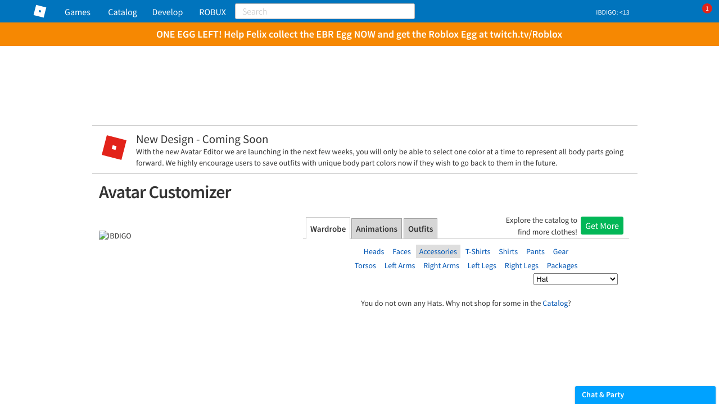The width and height of the screenshot is (719, 404).
Task: Click the red Roblox icon beside New Design
Action: [114, 148]
